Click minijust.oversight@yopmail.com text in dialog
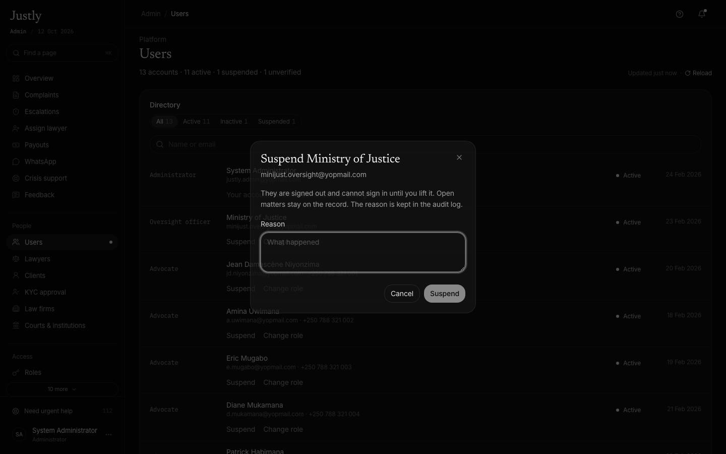The height and width of the screenshot is (454, 726). coord(314,175)
